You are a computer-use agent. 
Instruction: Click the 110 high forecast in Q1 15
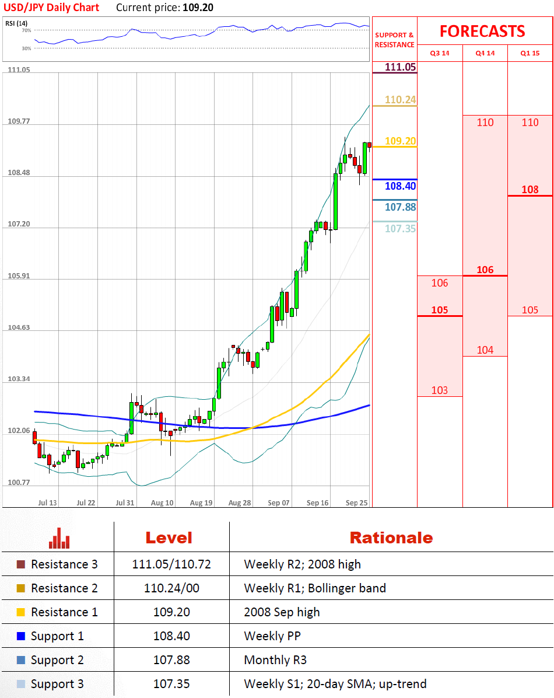pyautogui.click(x=530, y=123)
